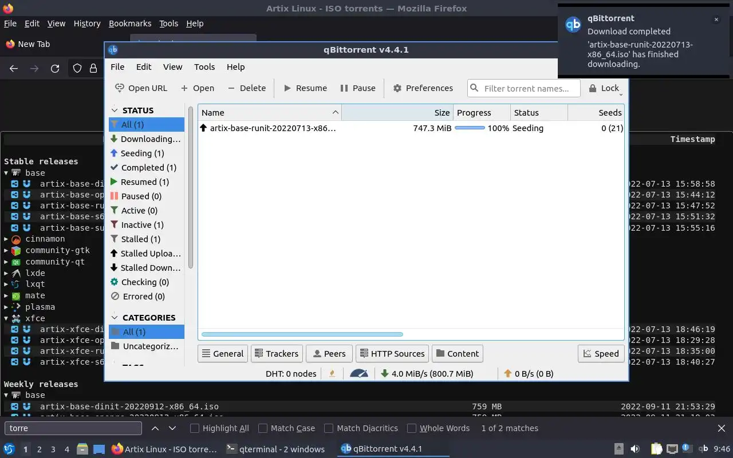Click the Pause icon in toolbar

click(344, 88)
